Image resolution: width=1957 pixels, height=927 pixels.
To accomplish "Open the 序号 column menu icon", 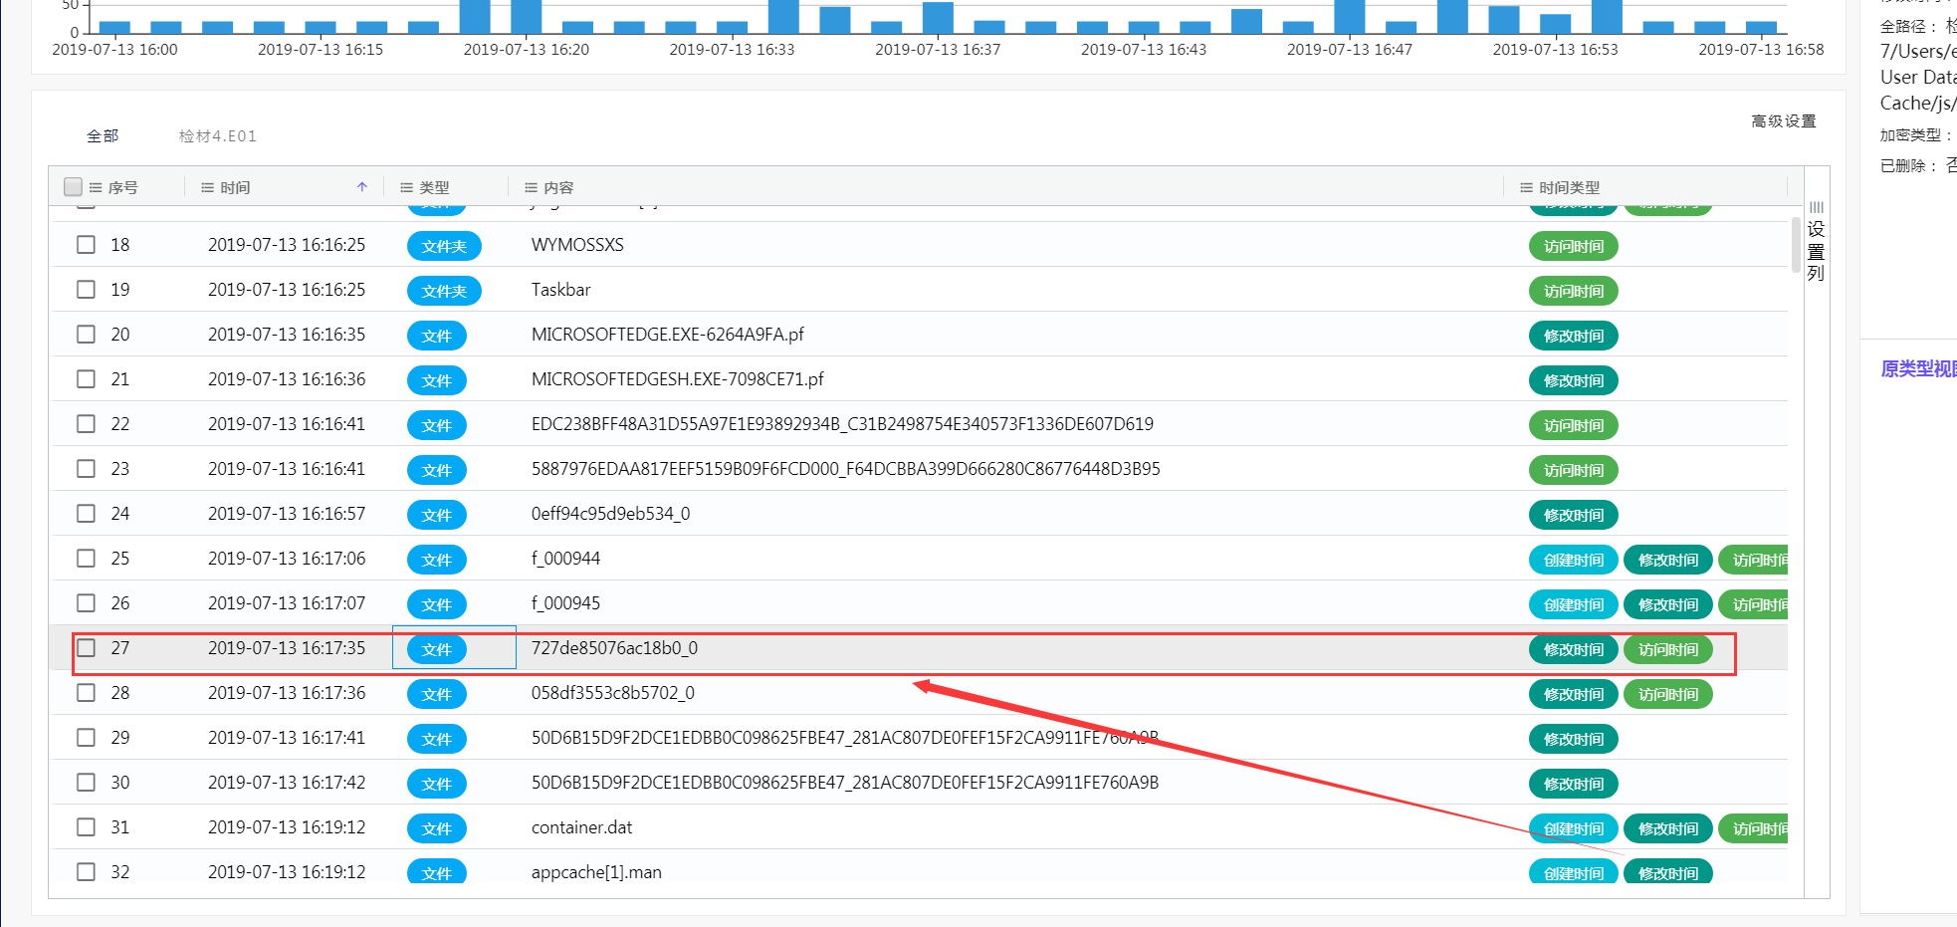I will [96, 187].
